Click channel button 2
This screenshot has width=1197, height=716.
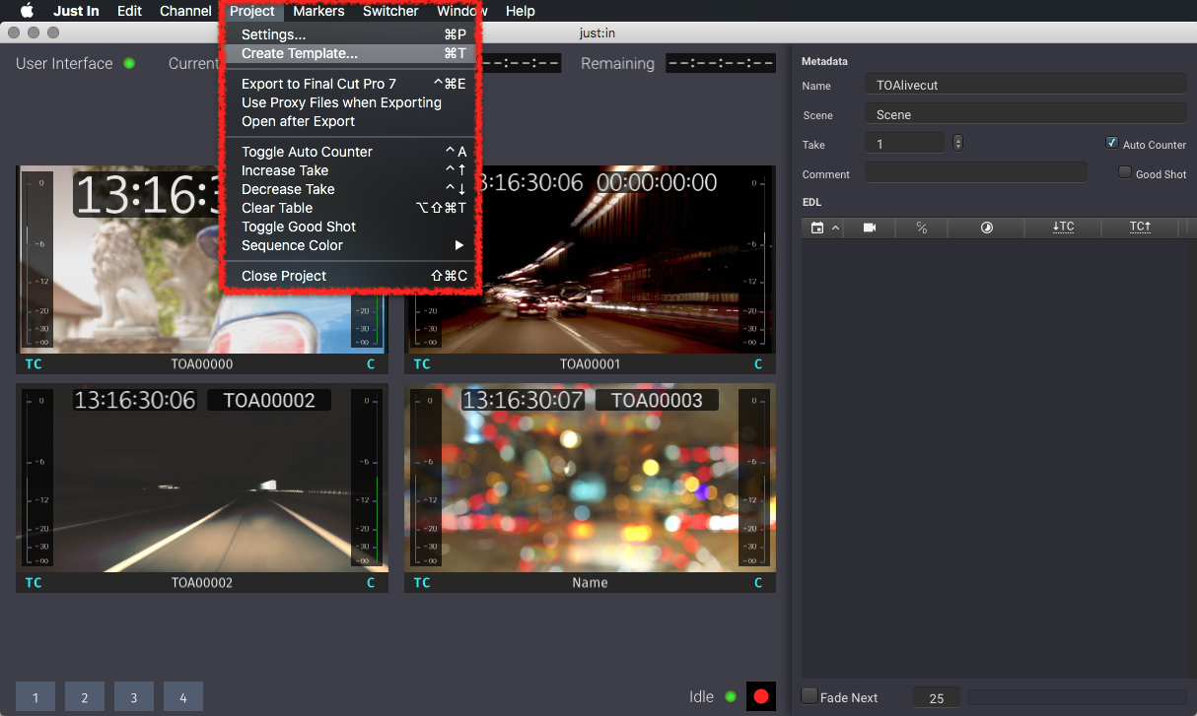pyautogui.click(x=85, y=697)
